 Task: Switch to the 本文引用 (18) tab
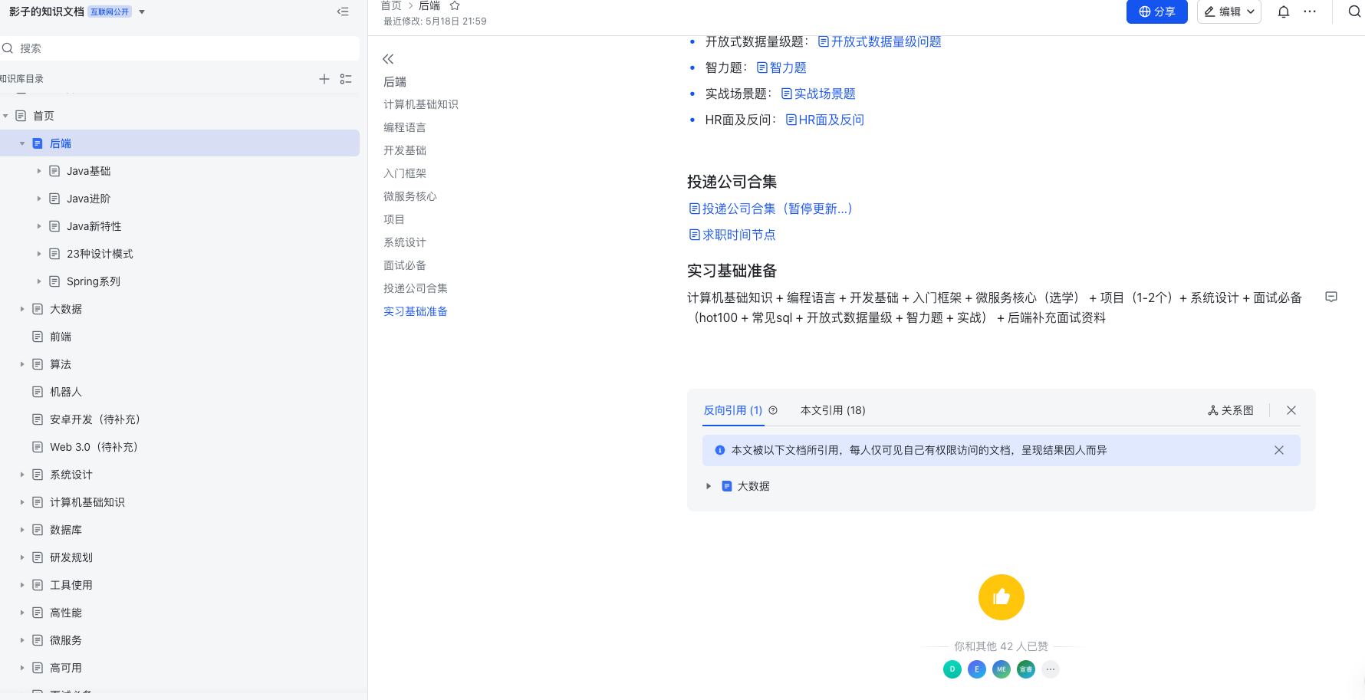833,410
